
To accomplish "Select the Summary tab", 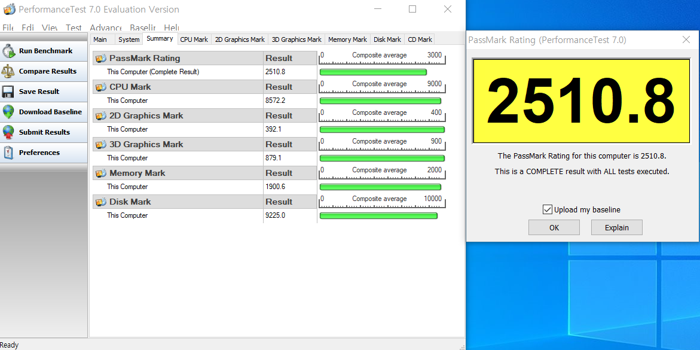I will 160,39.
